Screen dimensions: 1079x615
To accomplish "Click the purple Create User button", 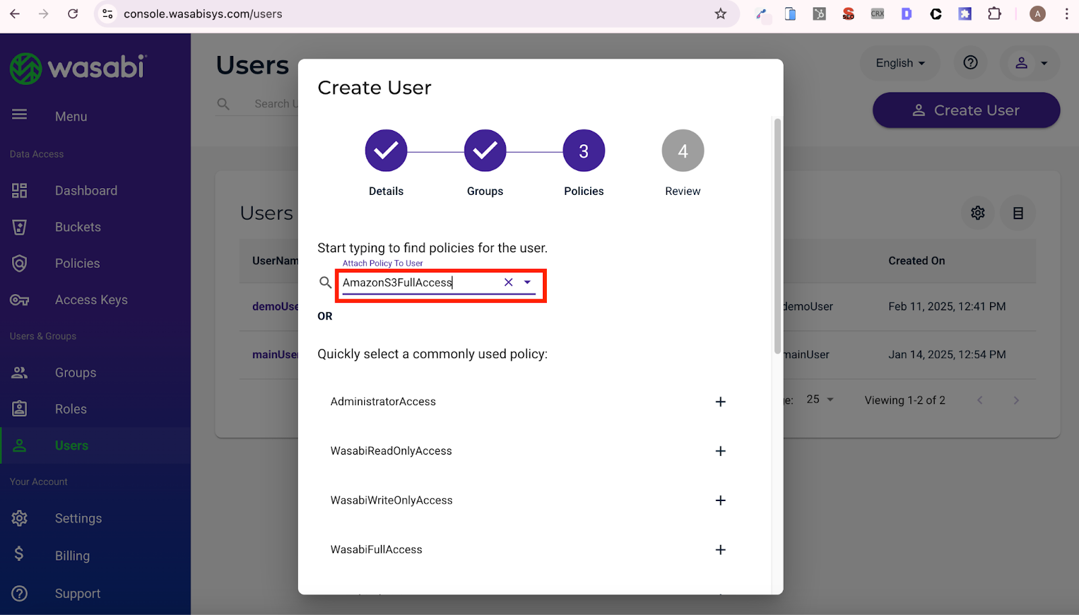I will tap(966, 110).
